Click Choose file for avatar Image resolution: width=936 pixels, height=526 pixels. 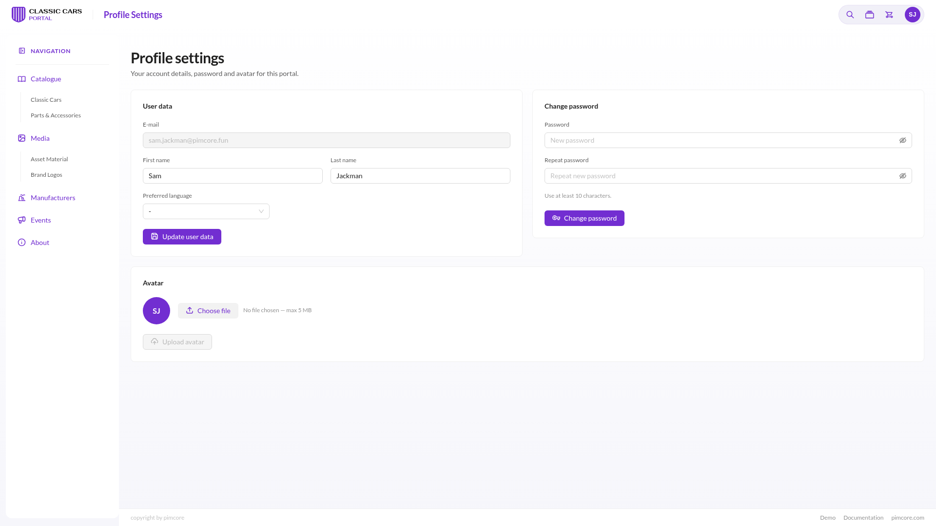click(x=208, y=311)
